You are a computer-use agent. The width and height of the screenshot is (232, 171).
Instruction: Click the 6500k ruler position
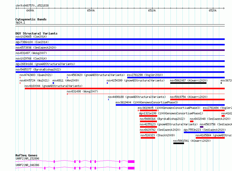coord(91,10)
